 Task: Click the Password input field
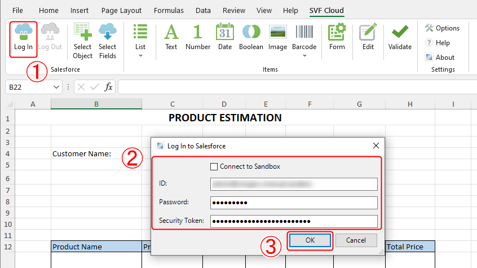294,203
